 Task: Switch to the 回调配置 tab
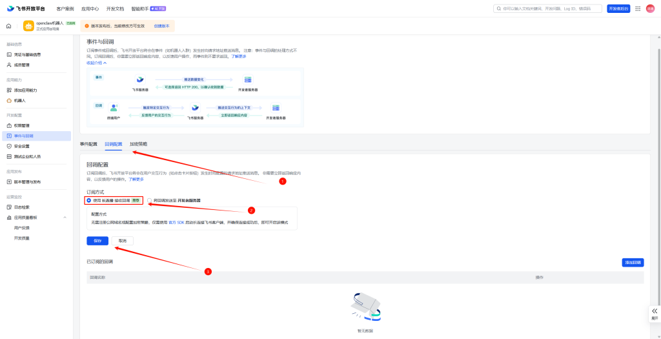click(x=114, y=144)
